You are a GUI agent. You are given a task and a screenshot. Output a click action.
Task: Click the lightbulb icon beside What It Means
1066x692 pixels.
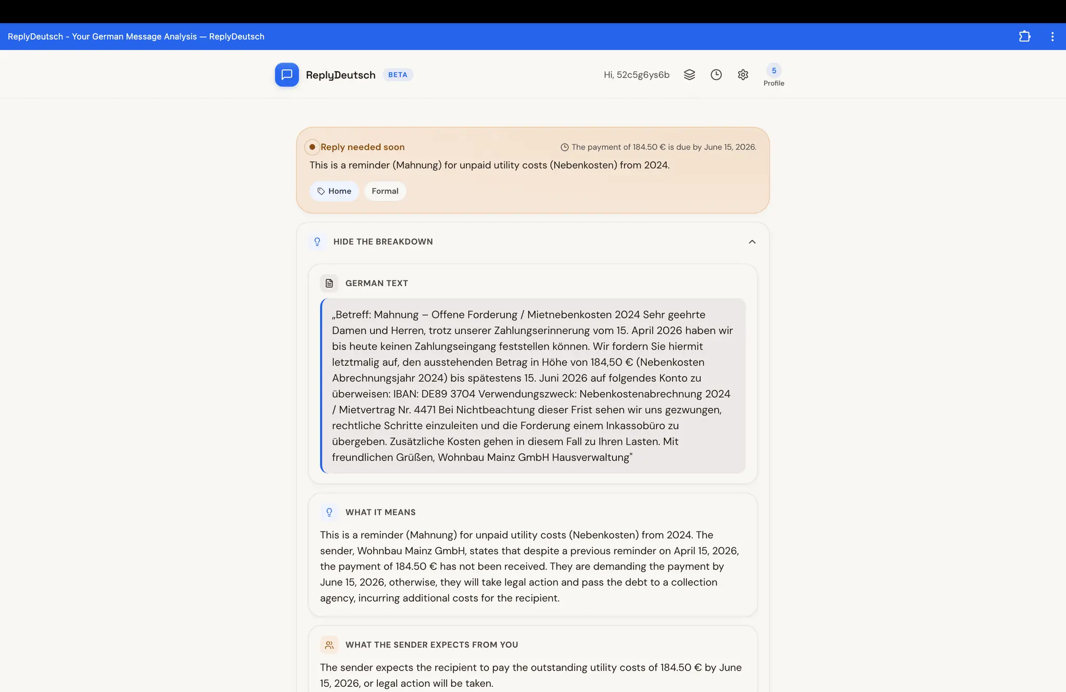pos(329,512)
